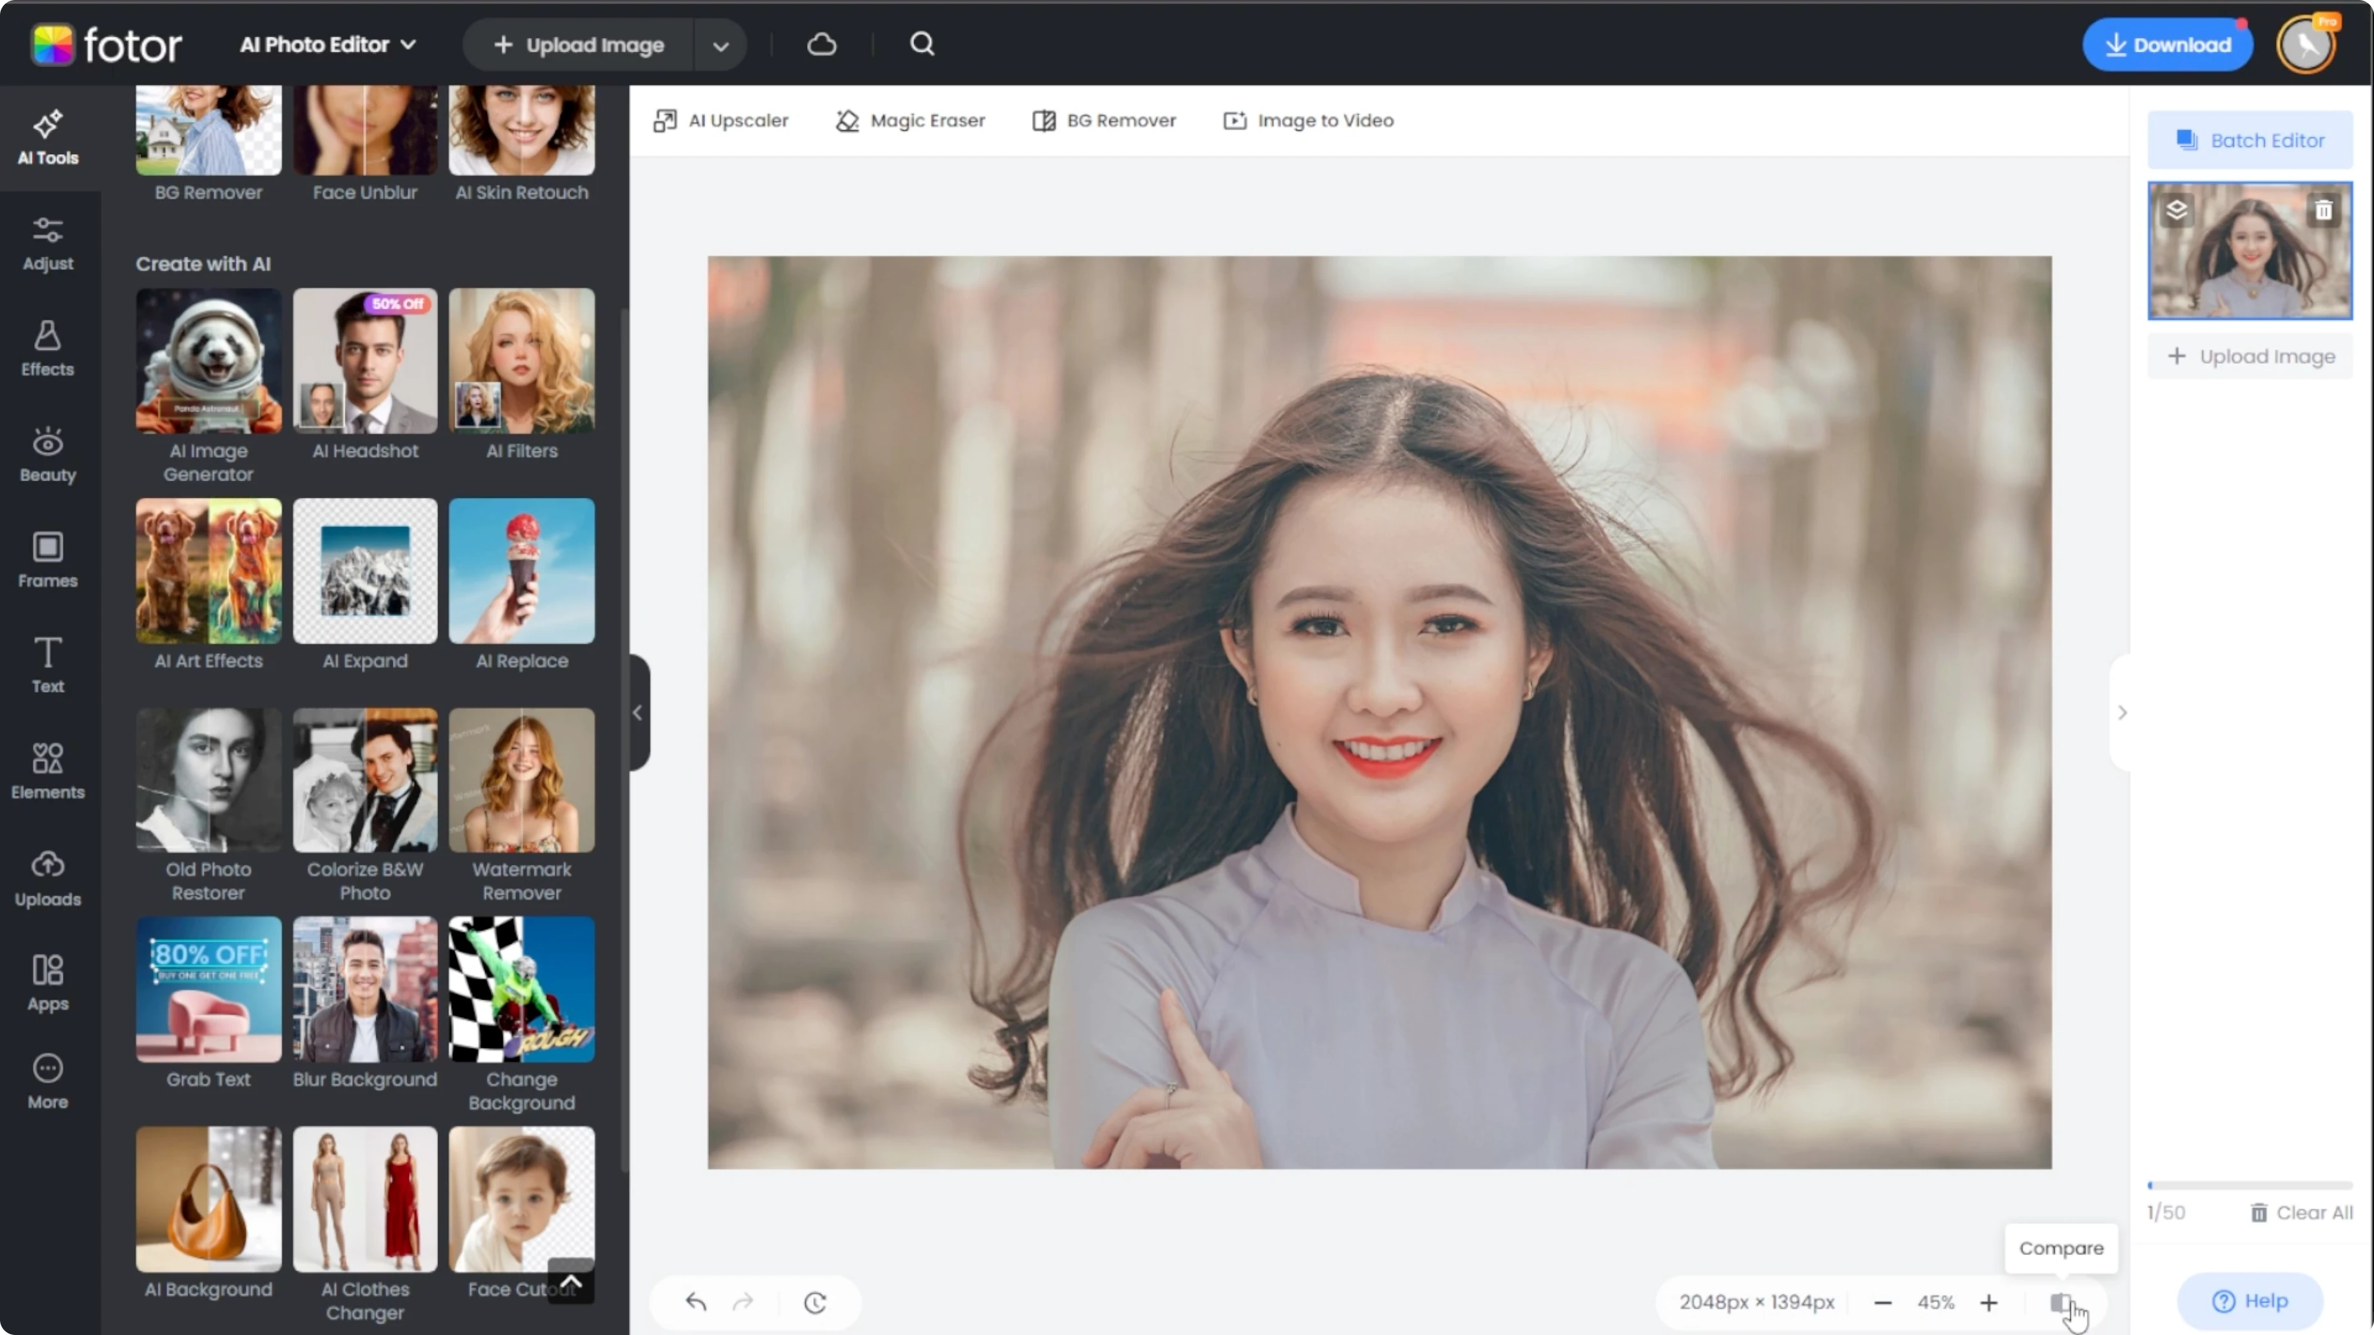
Task: Open AI Filters
Action: click(x=522, y=361)
